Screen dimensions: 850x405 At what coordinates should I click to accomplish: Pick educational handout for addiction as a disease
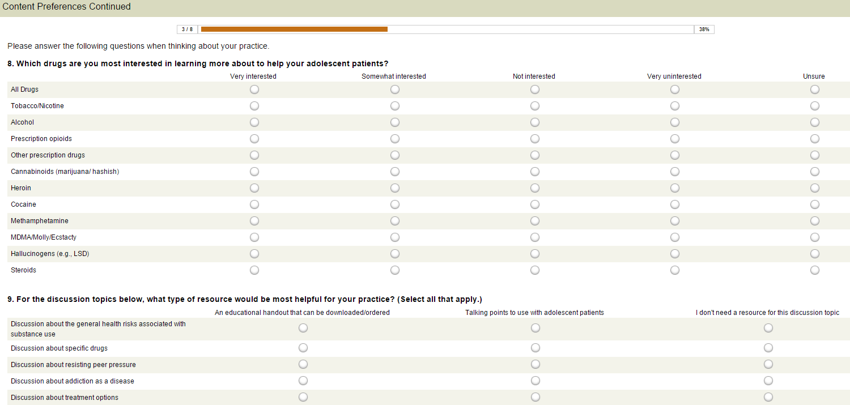[303, 381]
